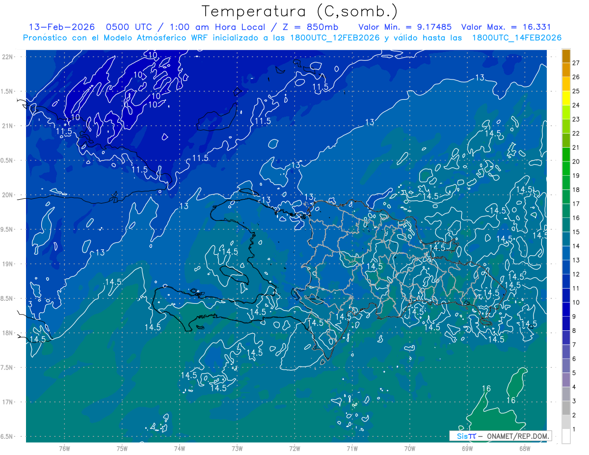Click the yellow colorbar swatch between 24 and 25
Screen dimensions: 589x455
point(566,98)
